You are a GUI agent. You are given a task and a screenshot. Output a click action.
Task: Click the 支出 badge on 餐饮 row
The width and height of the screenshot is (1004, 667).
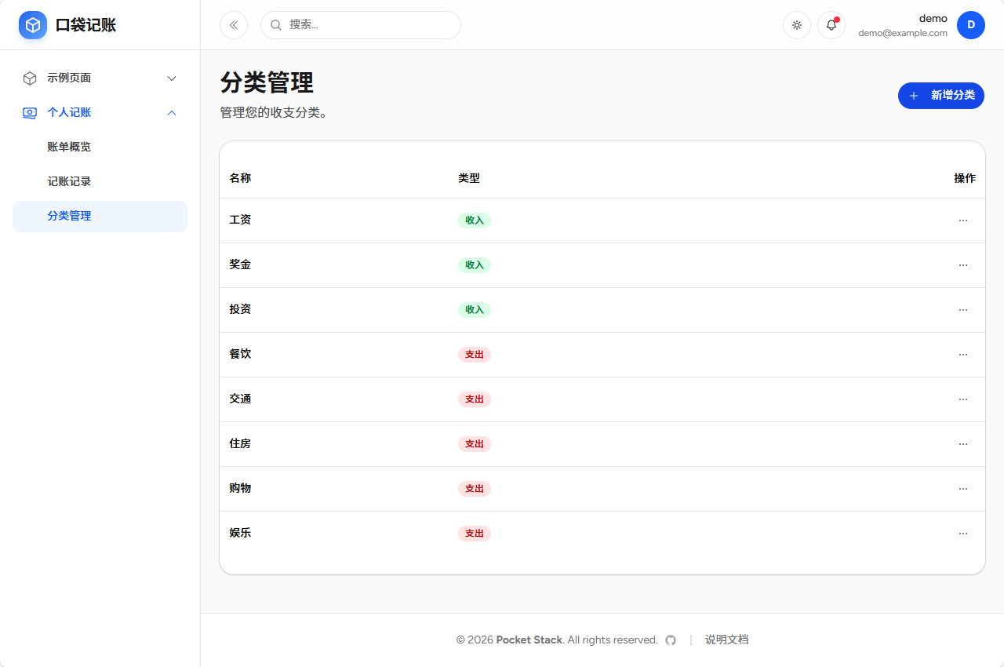click(474, 354)
